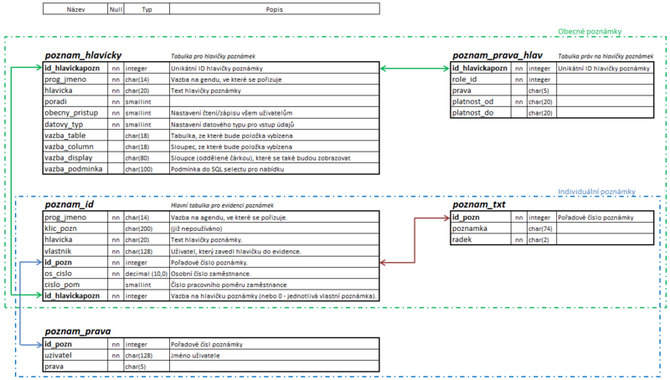670x380 pixels.
Task: Click the 'radek' column name
Action: tap(462, 239)
